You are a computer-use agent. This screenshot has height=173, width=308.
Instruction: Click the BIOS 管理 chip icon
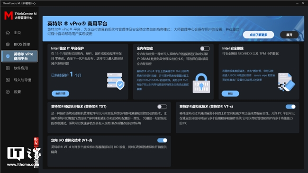pos(8,44)
